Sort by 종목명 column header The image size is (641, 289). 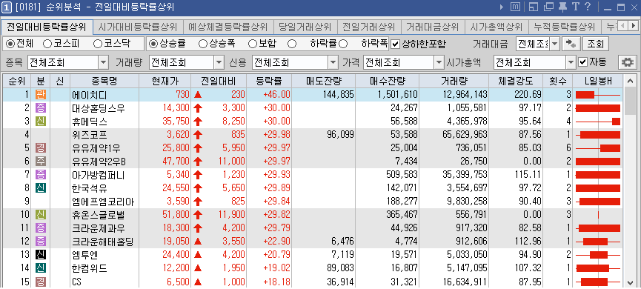[x=104, y=81]
